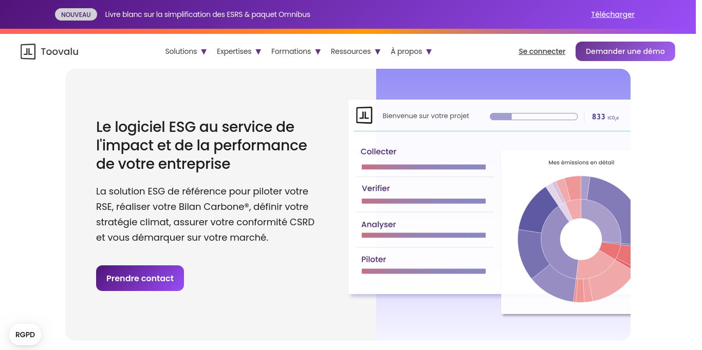Open the Expertises menu
The image size is (702, 350).
(234, 51)
